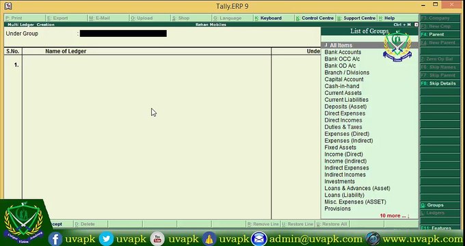Select Expenses (Direct) group

(347, 134)
